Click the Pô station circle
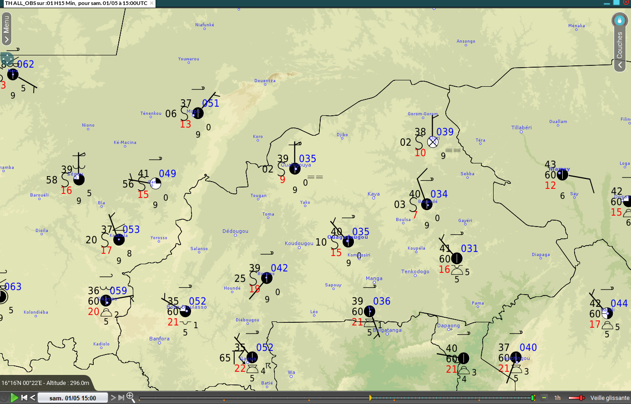631x404 pixels. pos(369,311)
